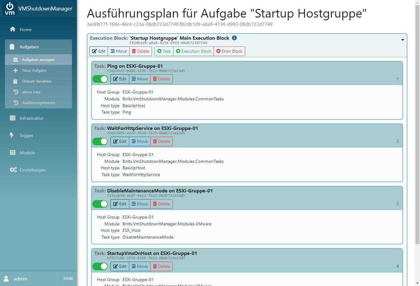Move the WaitForHttpService task
Image resolution: width=420 pixels, height=286 pixels.
point(140,142)
